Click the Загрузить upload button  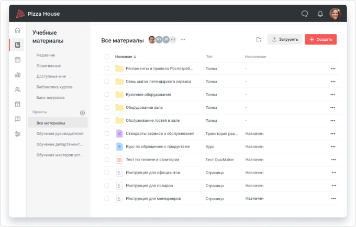point(285,39)
